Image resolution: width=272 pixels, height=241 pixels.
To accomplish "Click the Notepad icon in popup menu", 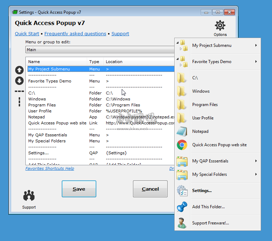I will [182, 131].
